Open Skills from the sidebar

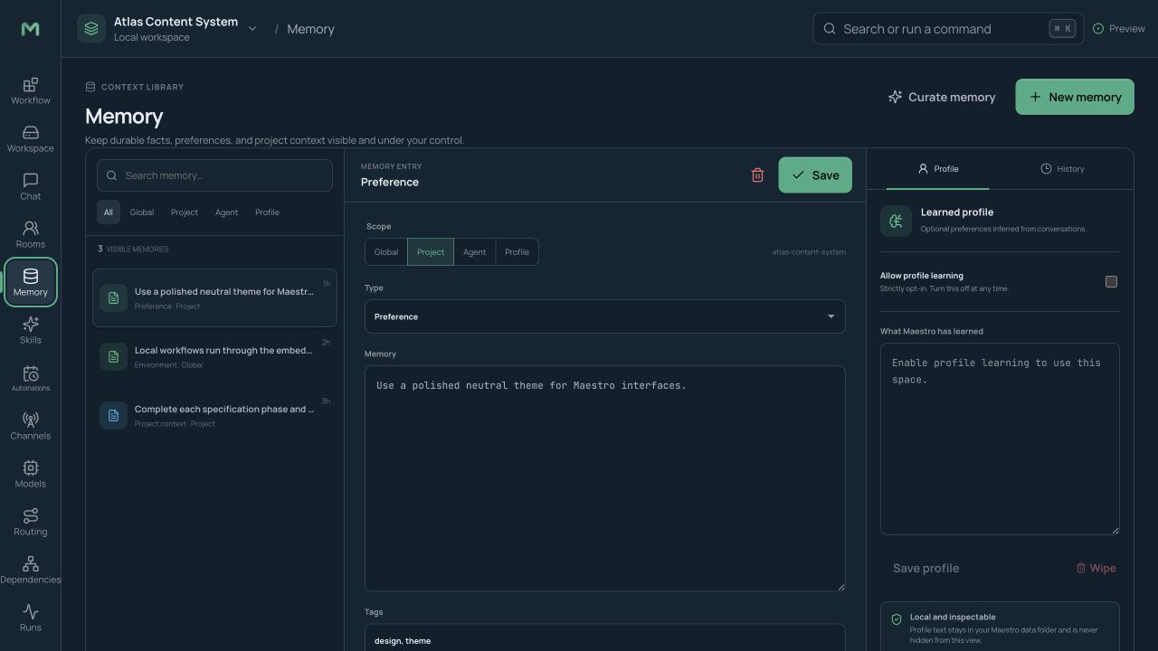click(30, 331)
